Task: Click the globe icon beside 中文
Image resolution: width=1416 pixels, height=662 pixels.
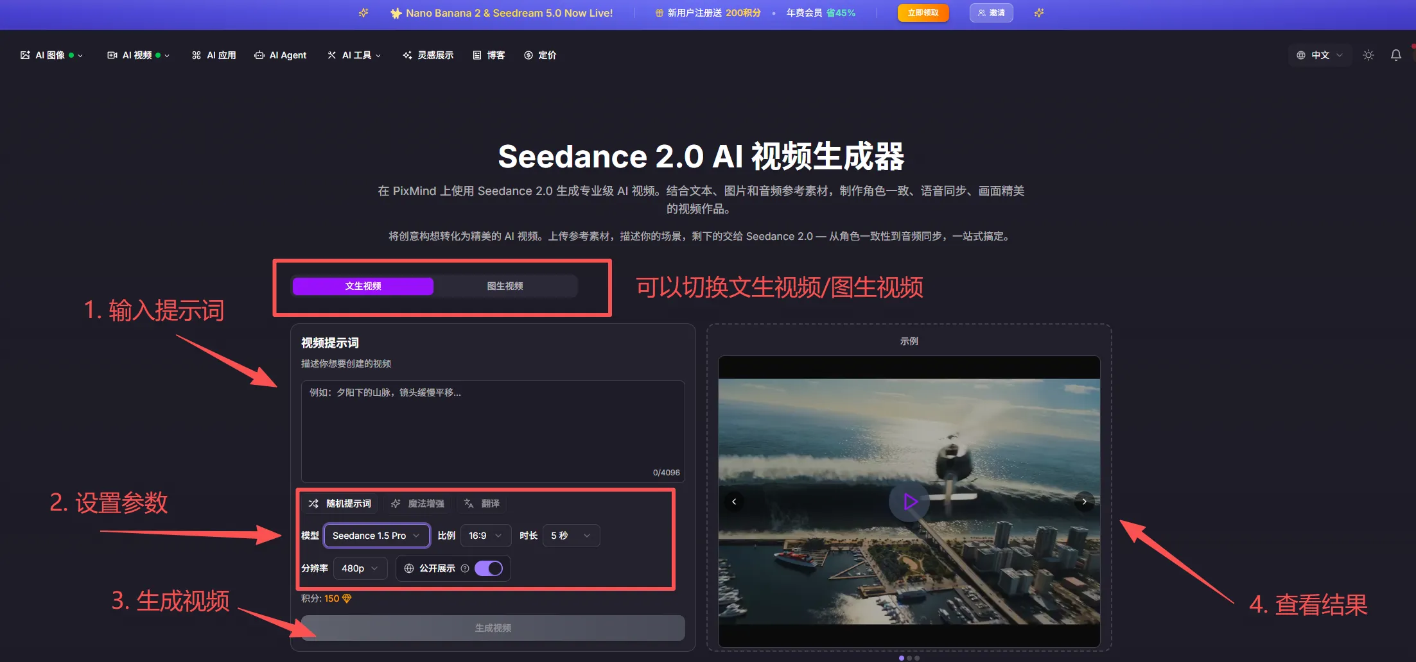Action: pos(1301,55)
